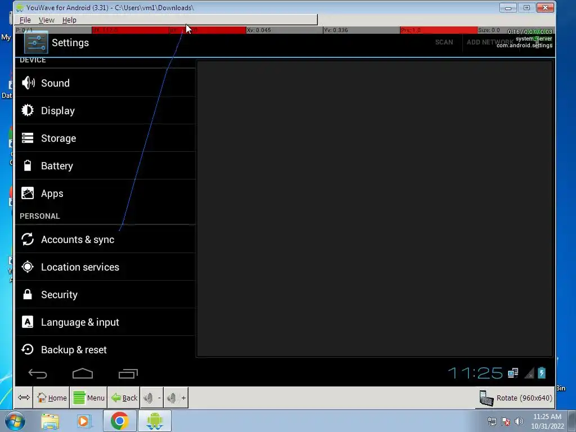
Task: Tap the Android home navigation icon
Action: (x=83, y=373)
